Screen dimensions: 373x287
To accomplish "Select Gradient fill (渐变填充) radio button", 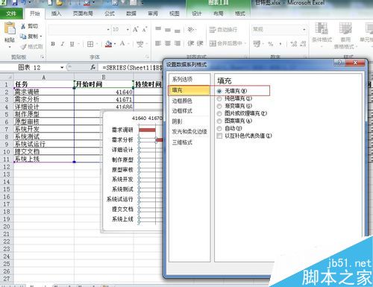I will pos(219,106).
